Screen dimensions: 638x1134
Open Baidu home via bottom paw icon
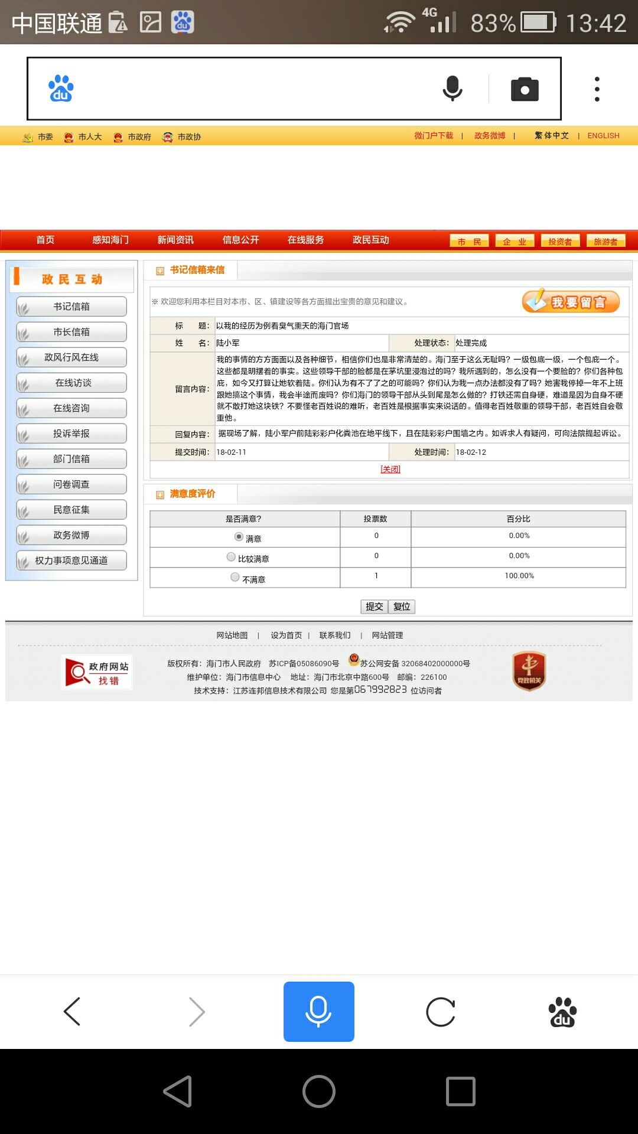(562, 1012)
